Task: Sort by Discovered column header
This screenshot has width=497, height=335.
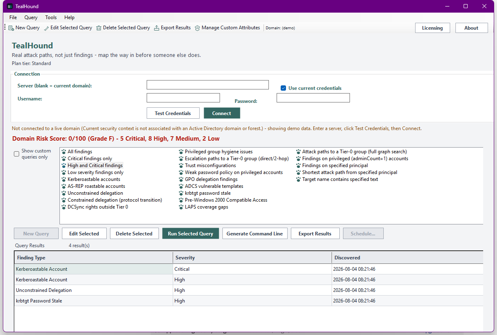Action: coord(407,258)
